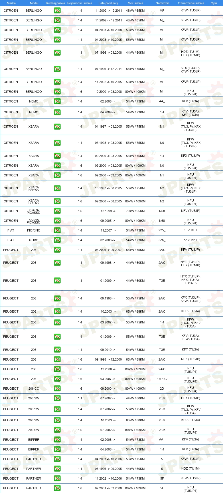Click fuel icon in 206 SW 65kW / 88KM row
223x493 pixels.
tap(57, 420)
